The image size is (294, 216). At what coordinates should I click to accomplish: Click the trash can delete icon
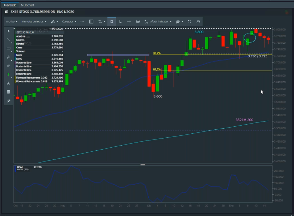click(x=8, y=92)
